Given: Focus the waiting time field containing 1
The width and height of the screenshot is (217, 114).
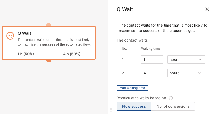Looking at the screenshot, I should (152, 60).
